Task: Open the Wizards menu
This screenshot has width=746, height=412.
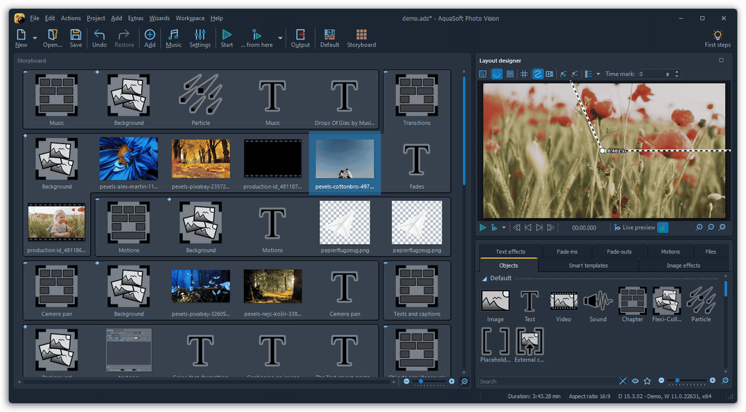Action: click(x=159, y=18)
